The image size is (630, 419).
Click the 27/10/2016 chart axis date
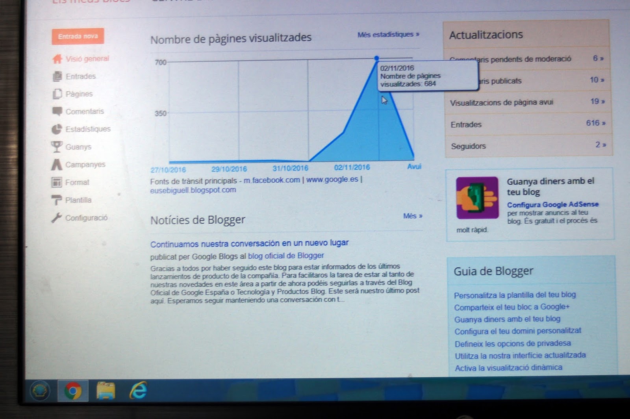click(x=168, y=170)
